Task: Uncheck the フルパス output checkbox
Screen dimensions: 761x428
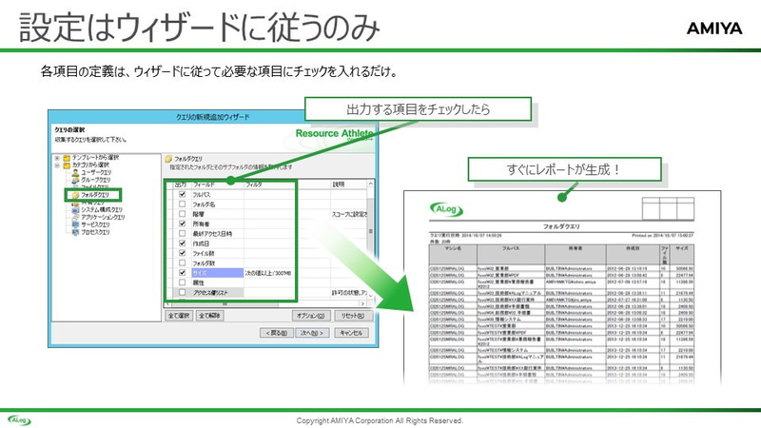Action: click(183, 194)
